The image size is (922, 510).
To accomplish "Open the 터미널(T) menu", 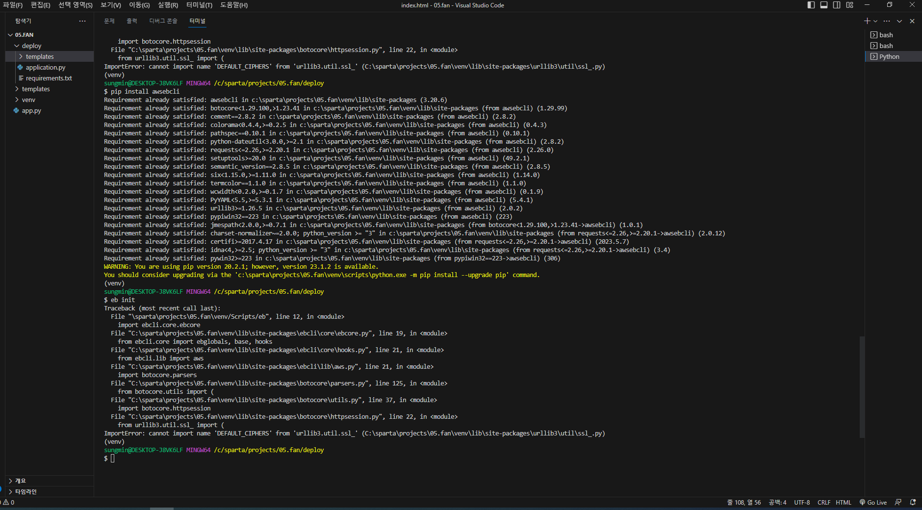I will [199, 5].
